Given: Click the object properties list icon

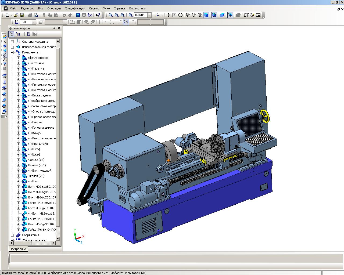Looking at the screenshot, I should pyautogui.click(x=28, y=34).
